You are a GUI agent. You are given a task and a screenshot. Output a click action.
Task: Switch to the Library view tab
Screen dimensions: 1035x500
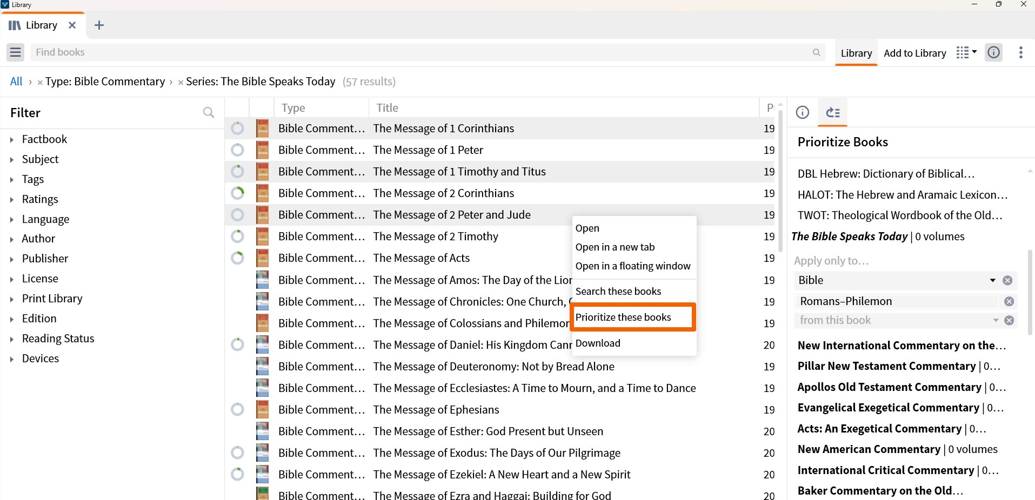point(856,53)
